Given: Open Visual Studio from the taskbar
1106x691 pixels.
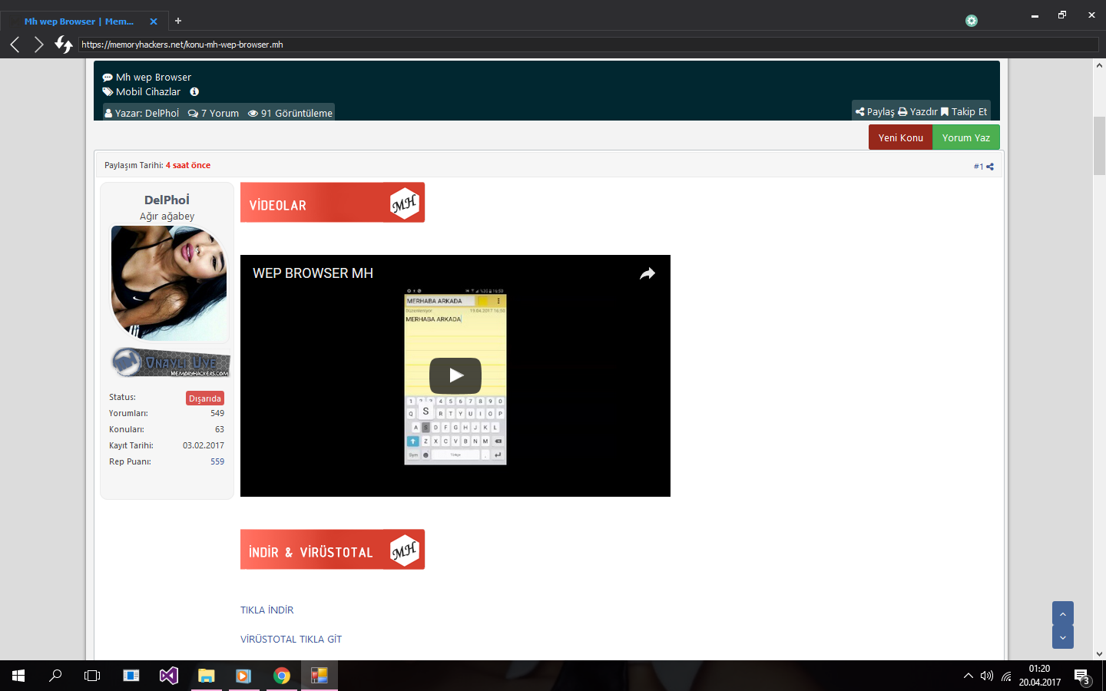Looking at the screenshot, I should click(x=169, y=676).
